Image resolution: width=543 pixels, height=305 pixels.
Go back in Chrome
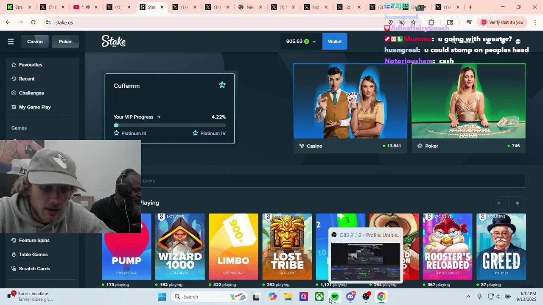click(8, 22)
